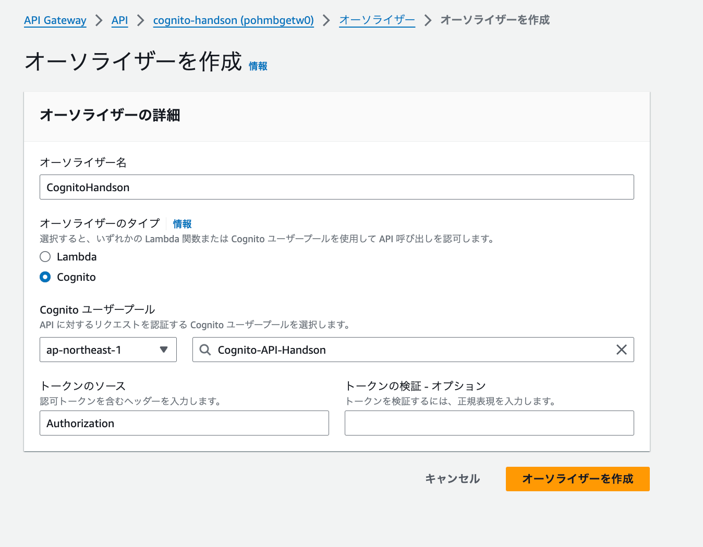
Task: Open cognito-handson (pohmbgetw0) breadcrumb
Action: pyautogui.click(x=234, y=20)
